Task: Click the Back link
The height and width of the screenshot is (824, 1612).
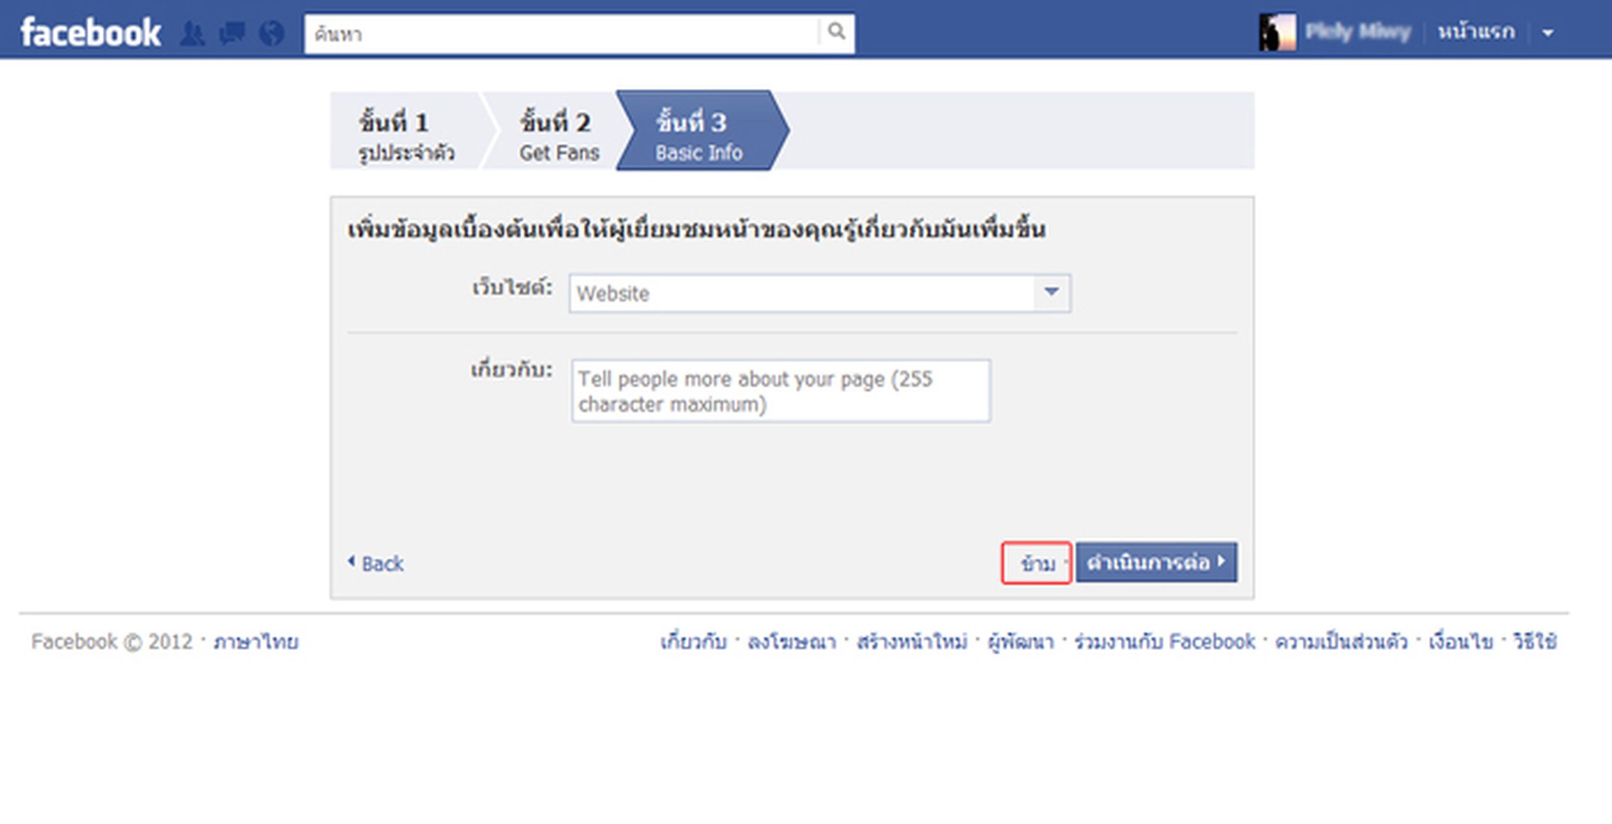Action: [376, 564]
